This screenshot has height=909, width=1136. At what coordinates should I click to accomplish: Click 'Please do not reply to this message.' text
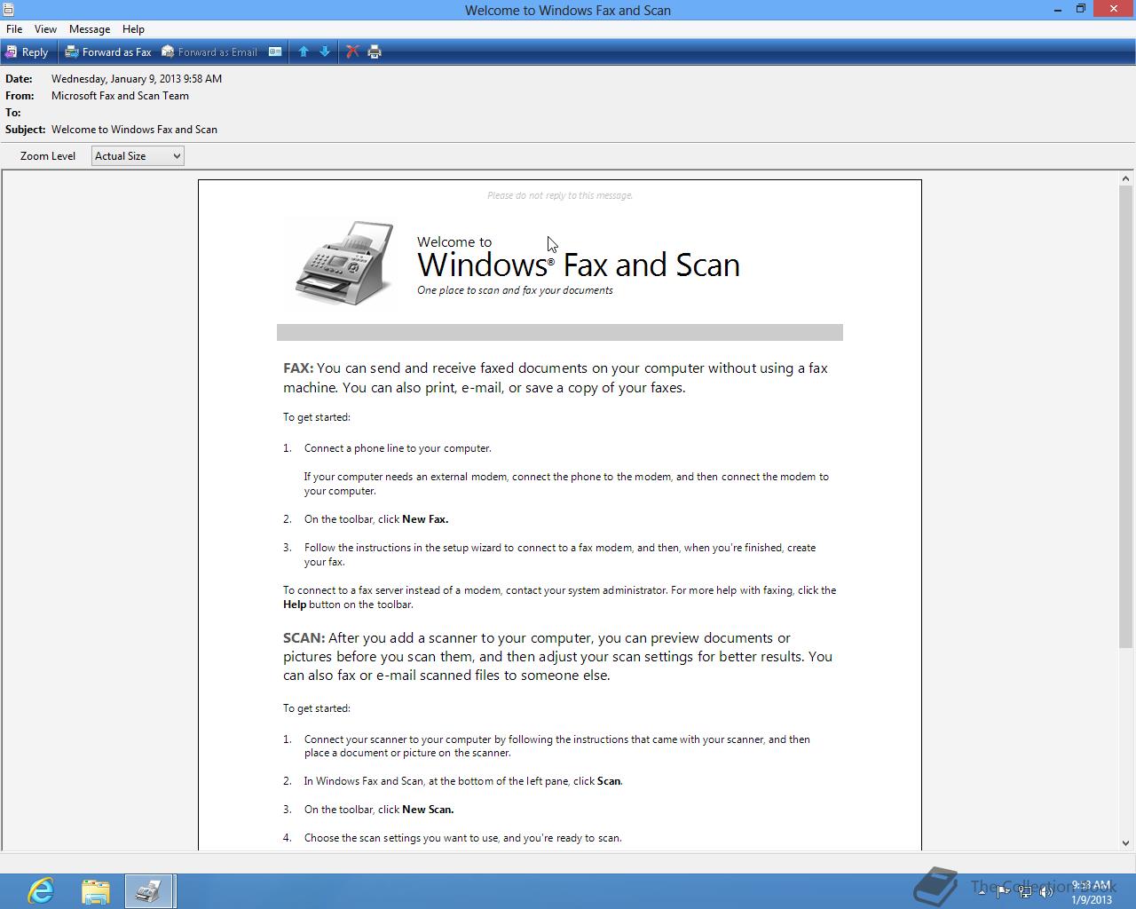point(560,195)
